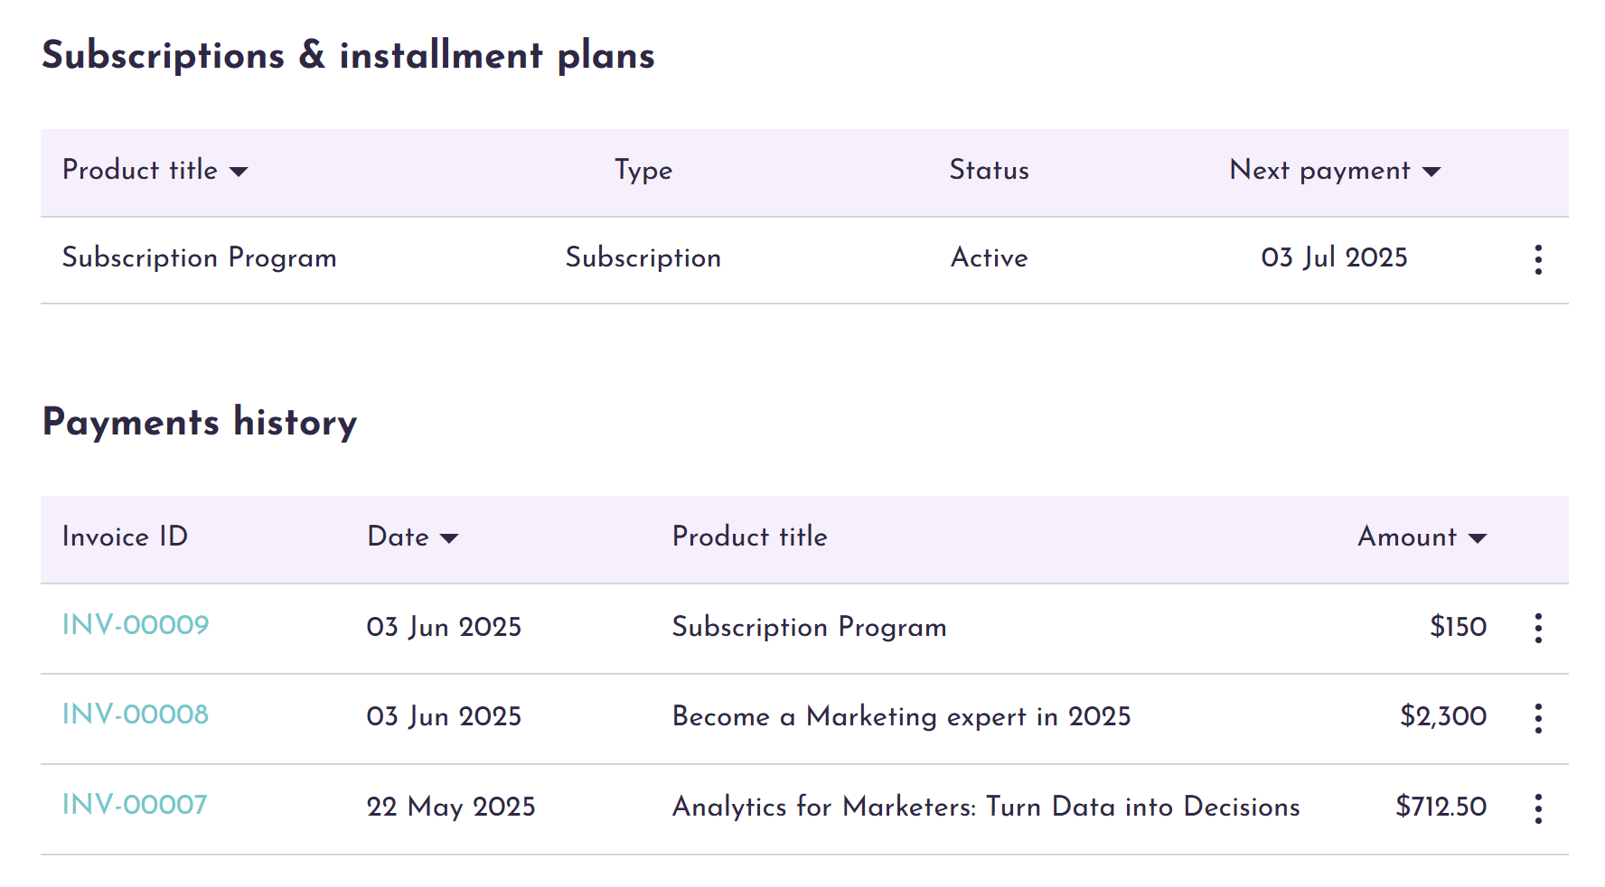
Task: Click the Type column header
Action: [x=643, y=171]
